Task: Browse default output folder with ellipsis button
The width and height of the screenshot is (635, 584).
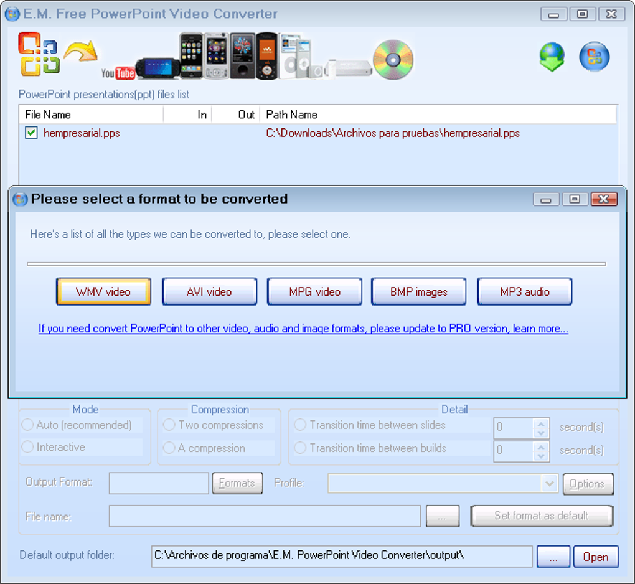Action: 553,557
